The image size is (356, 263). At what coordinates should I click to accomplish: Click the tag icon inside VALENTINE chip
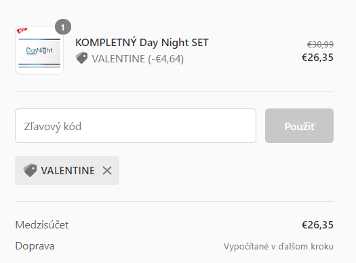(30, 170)
